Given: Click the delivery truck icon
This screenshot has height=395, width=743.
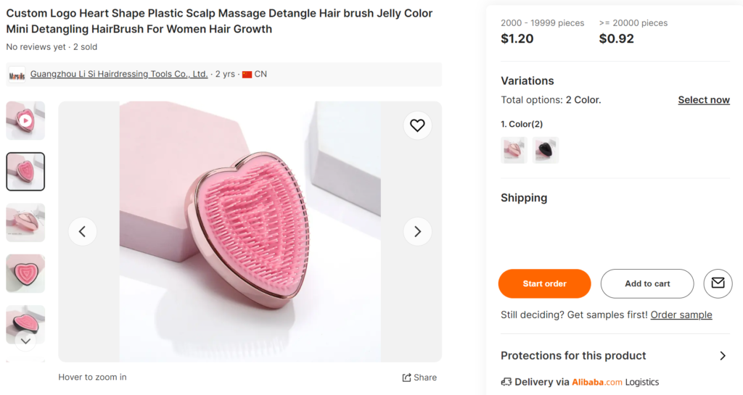Looking at the screenshot, I should [506, 382].
